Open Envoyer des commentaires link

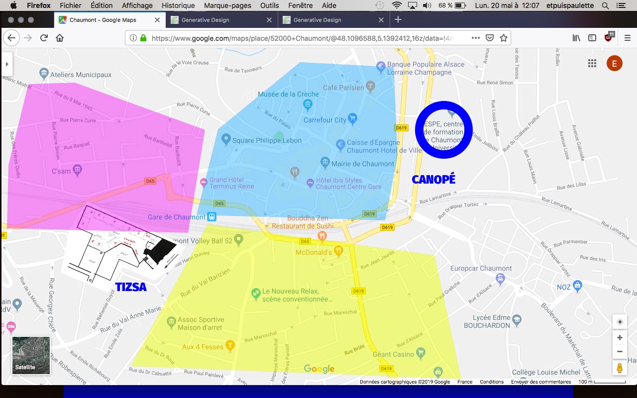click(541, 382)
